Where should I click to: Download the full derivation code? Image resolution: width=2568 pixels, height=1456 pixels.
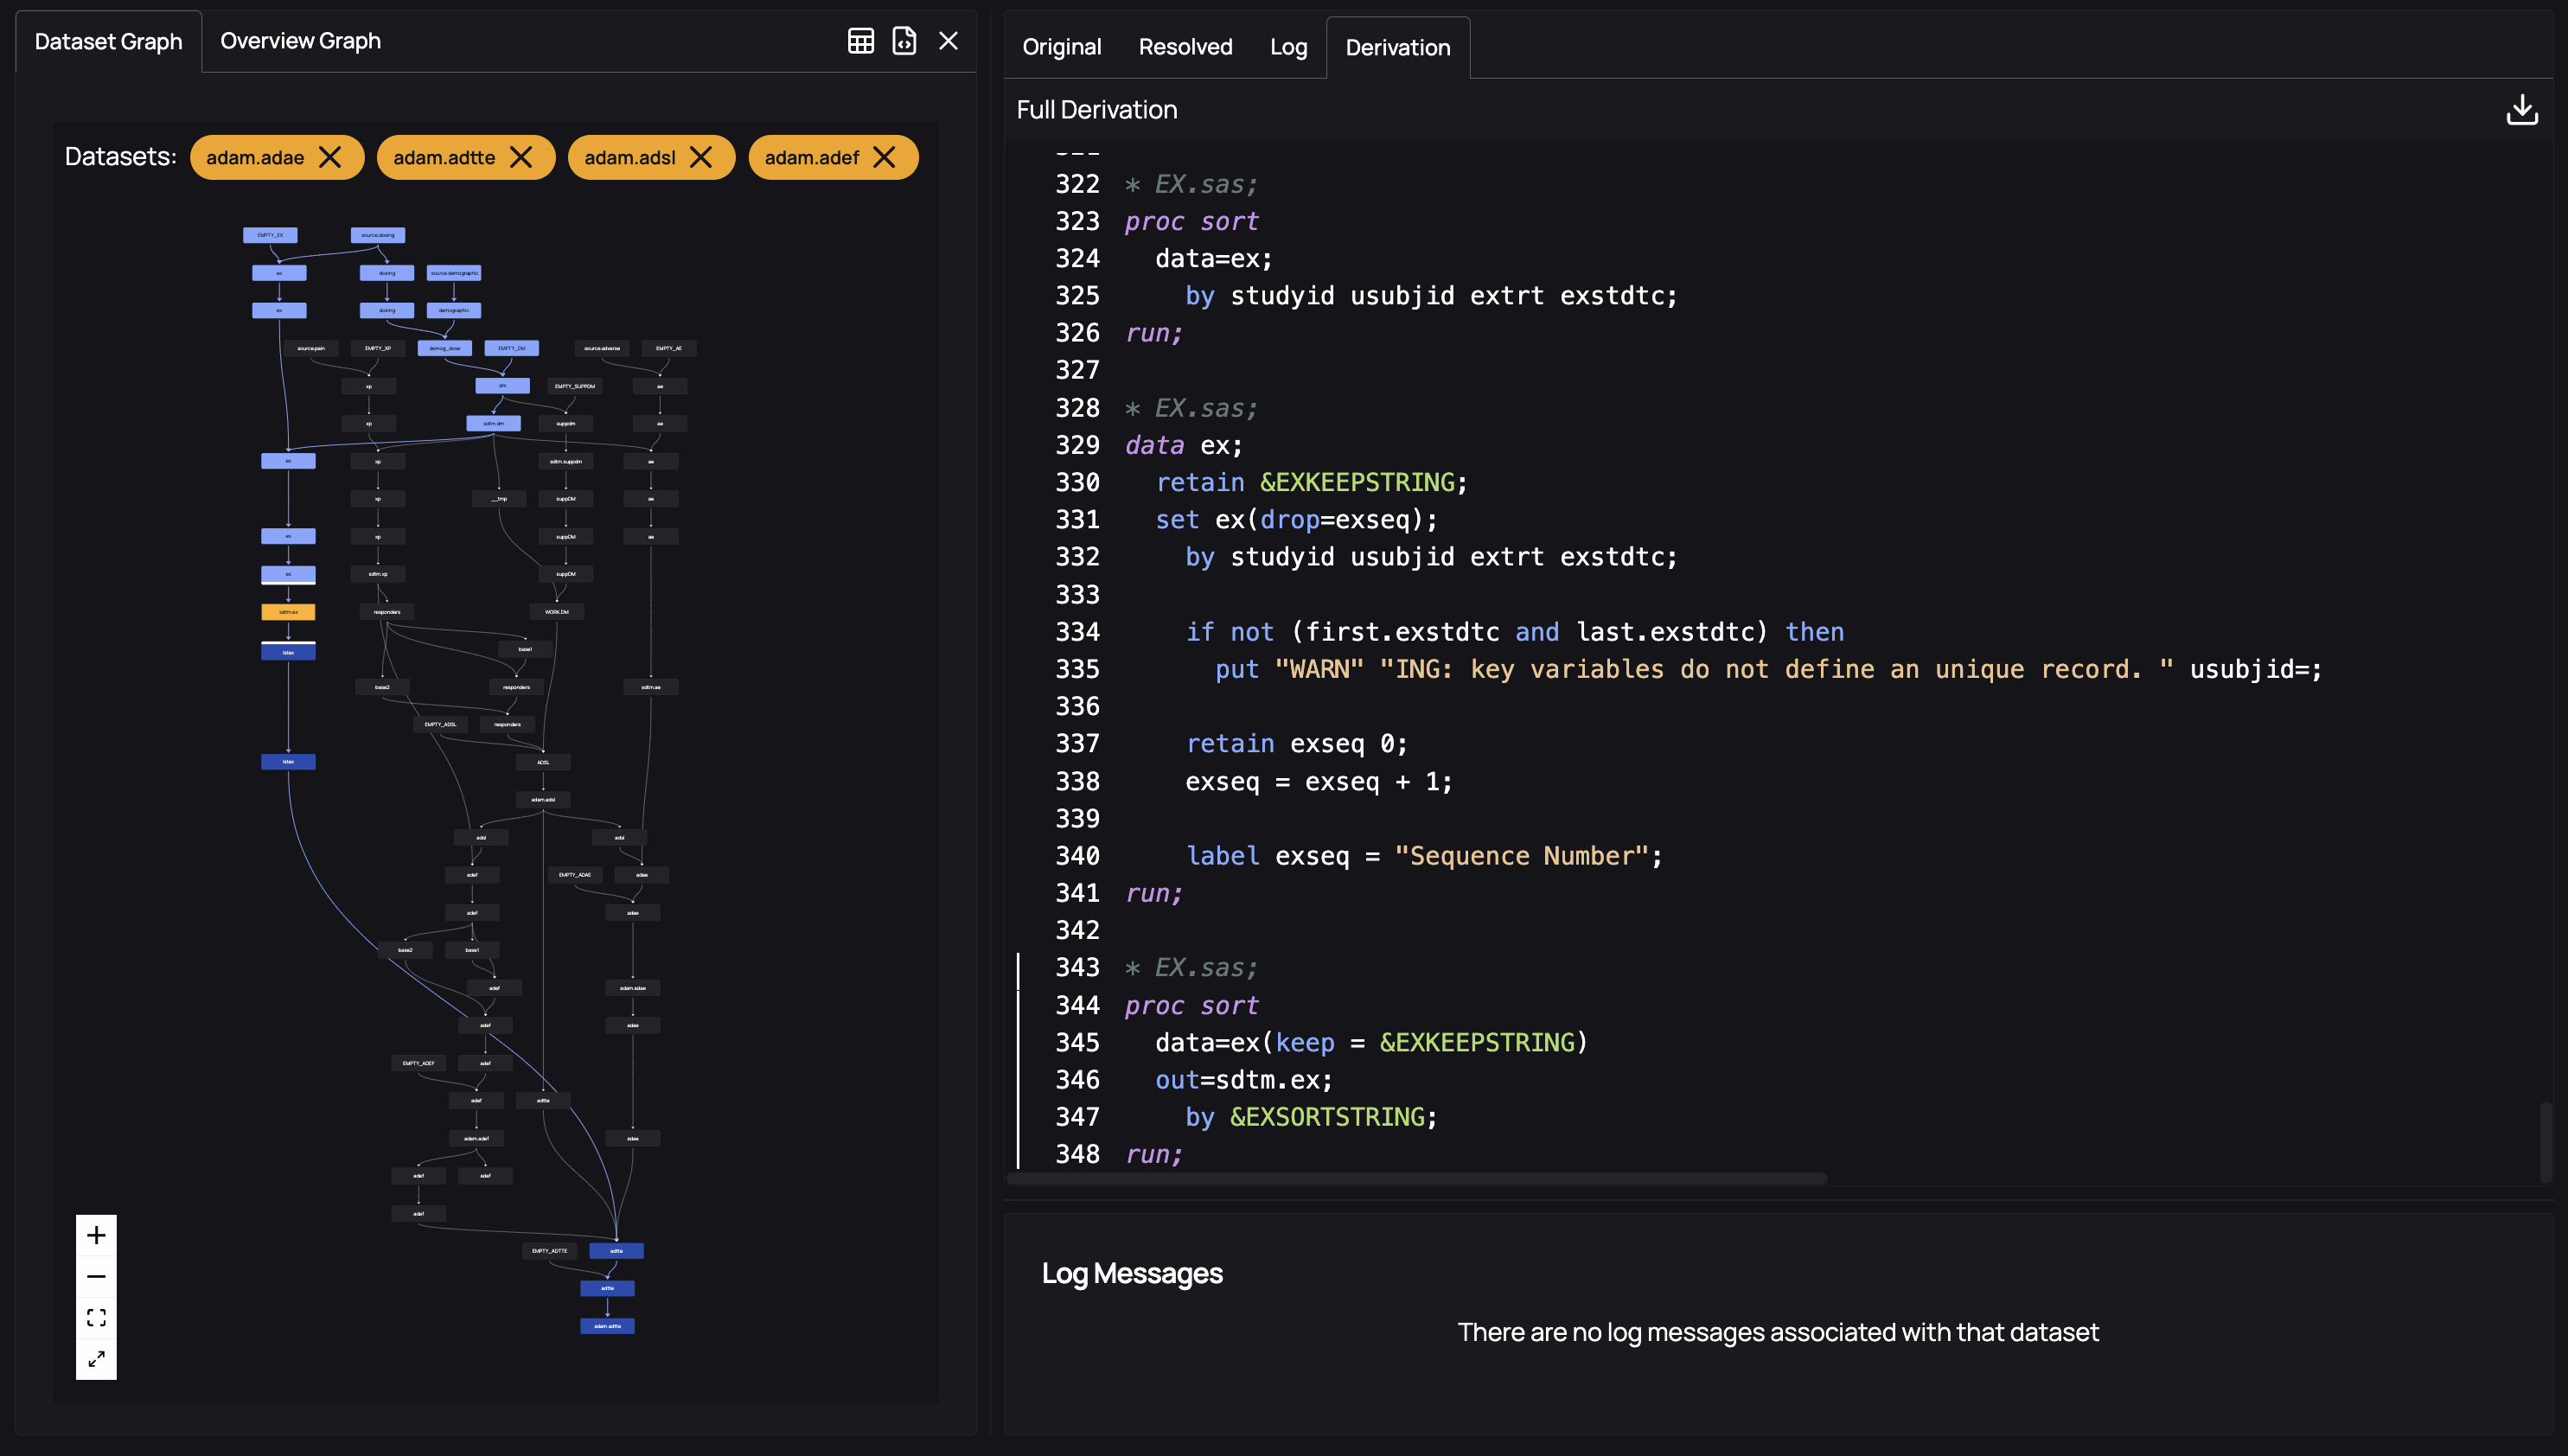coord(2523,110)
